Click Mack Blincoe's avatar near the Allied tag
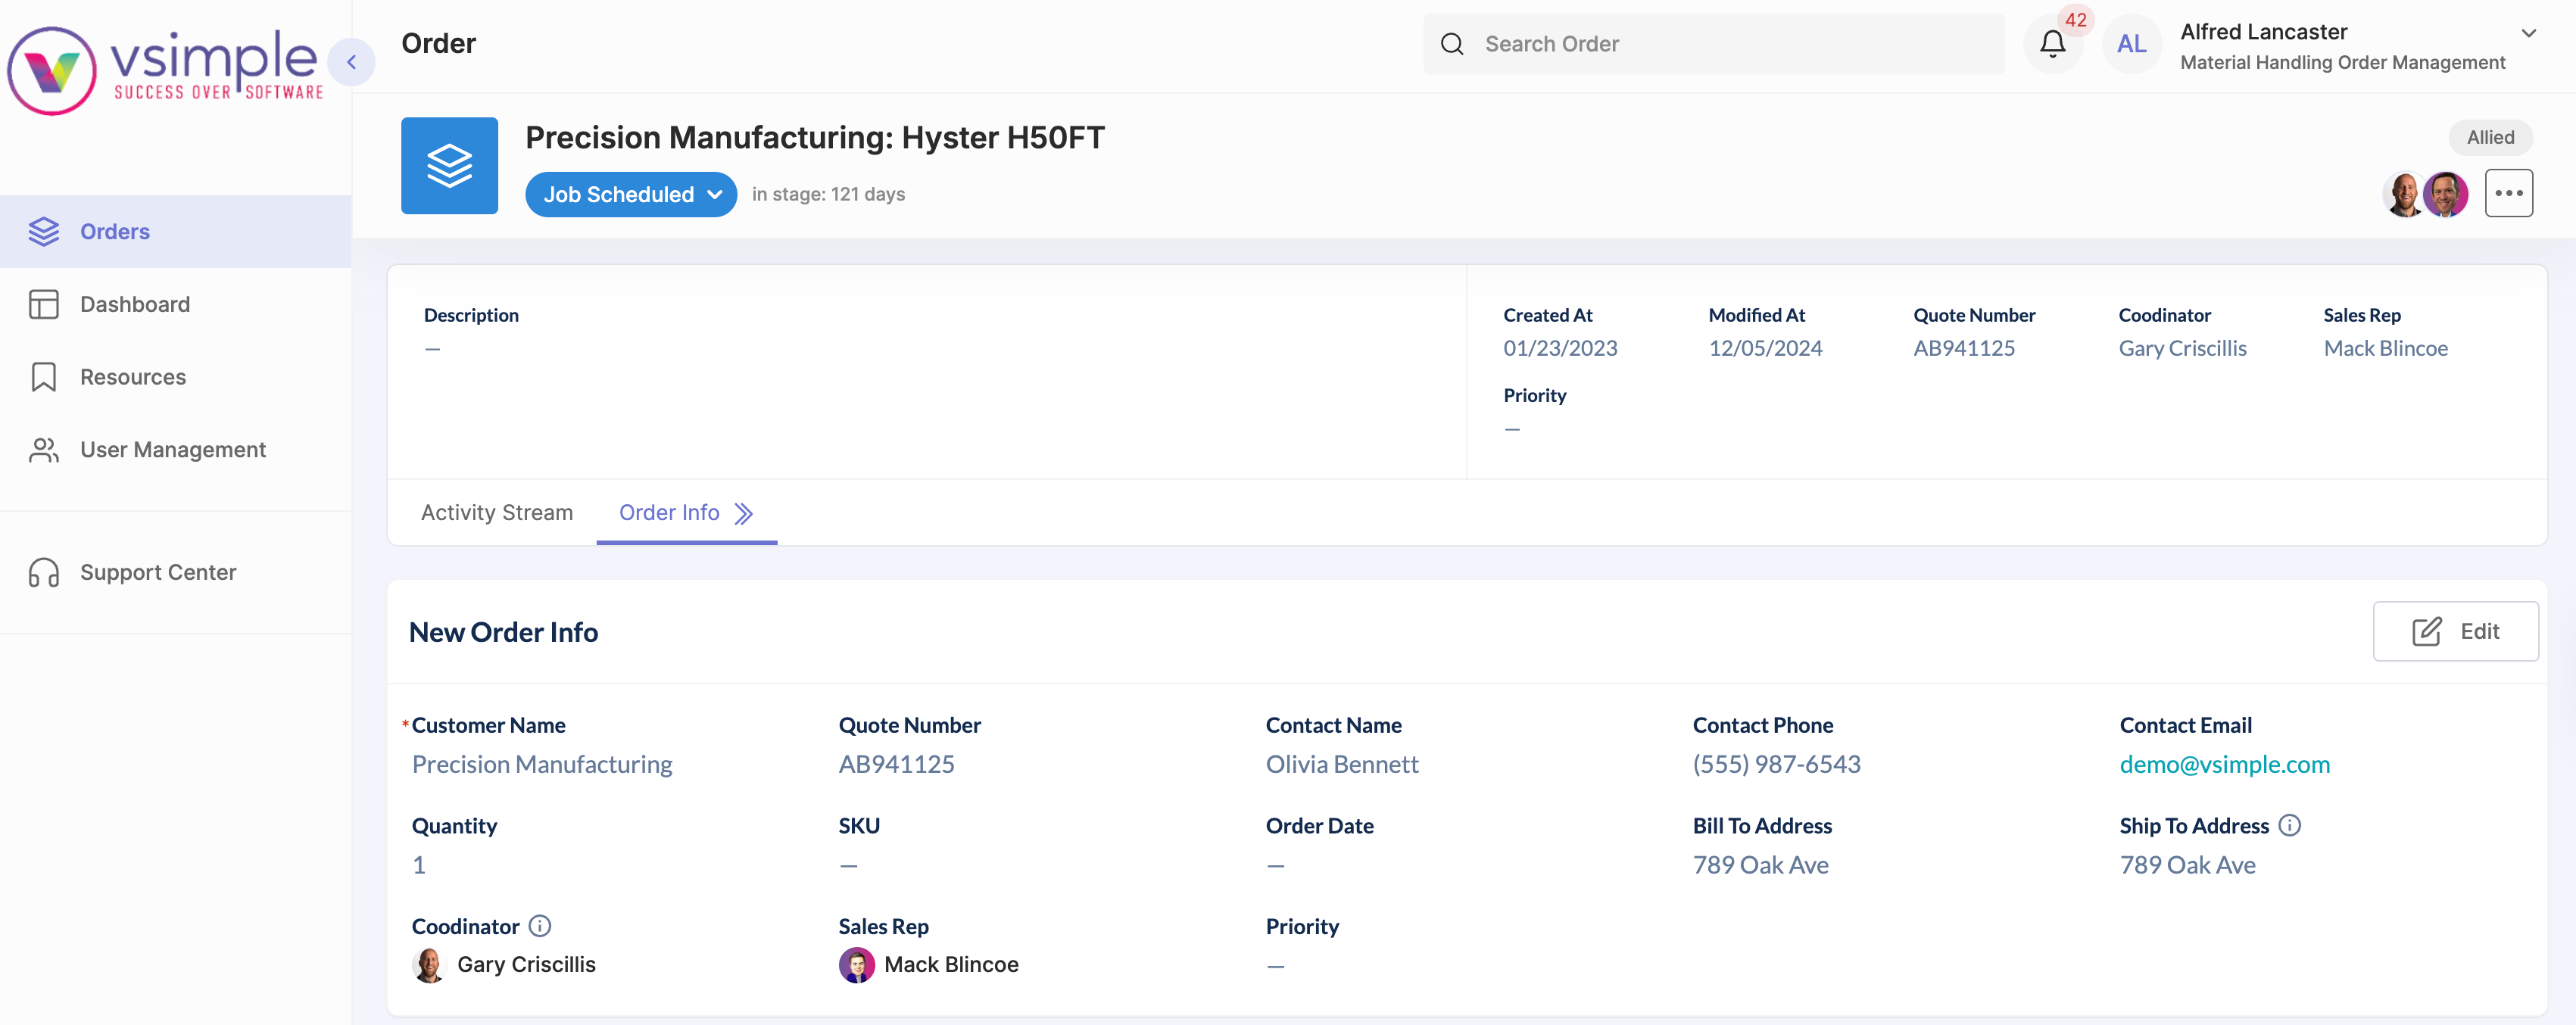Viewport: 2576px width, 1025px height. pyautogui.click(x=2447, y=193)
